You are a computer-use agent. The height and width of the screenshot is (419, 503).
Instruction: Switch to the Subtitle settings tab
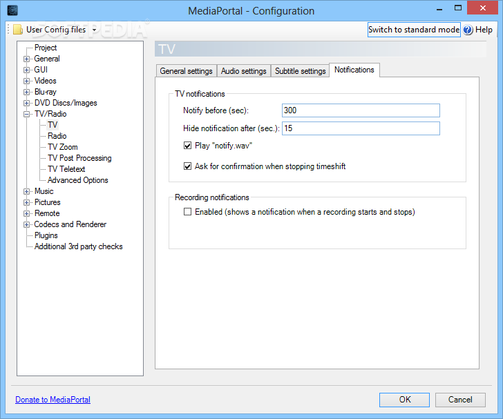click(301, 71)
